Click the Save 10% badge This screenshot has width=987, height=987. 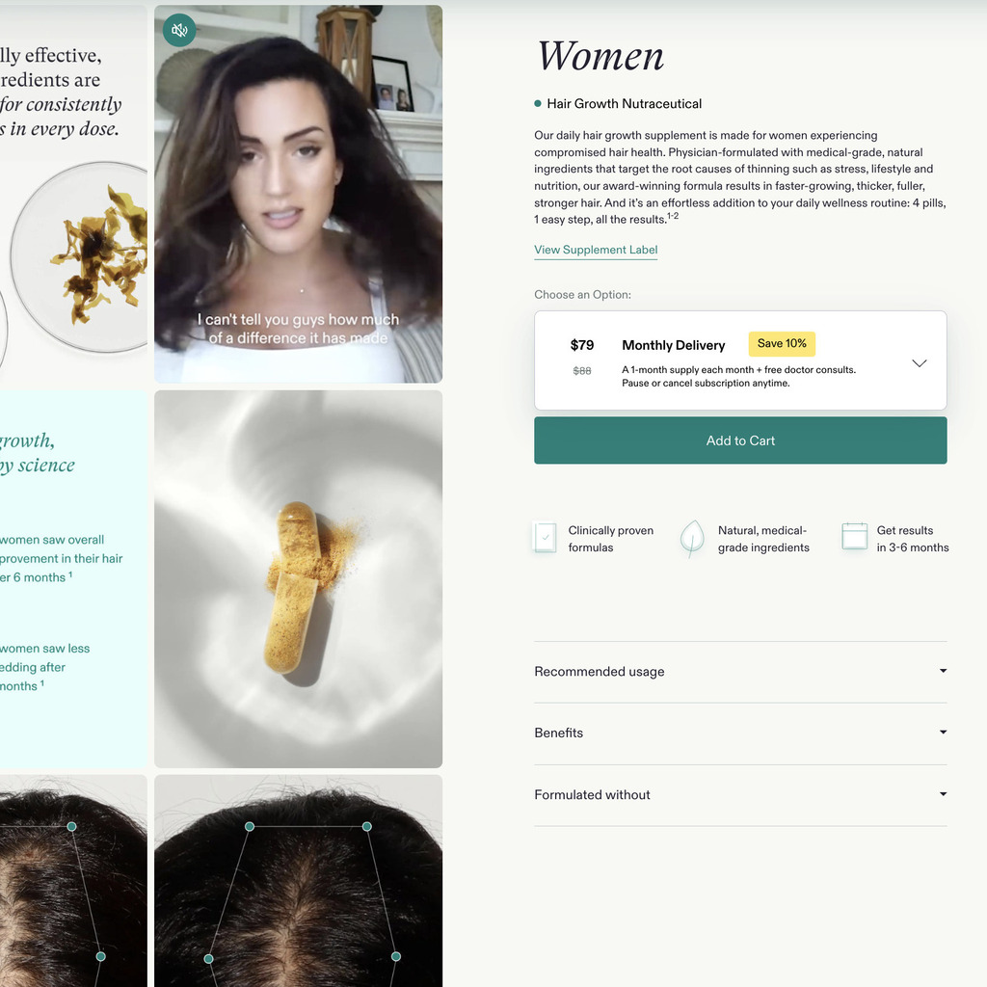point(782,344)
